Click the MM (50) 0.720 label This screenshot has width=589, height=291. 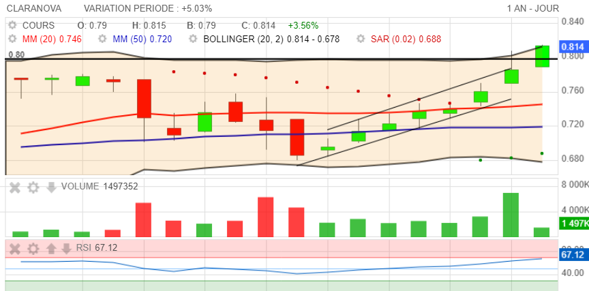(x=142, y=39)
